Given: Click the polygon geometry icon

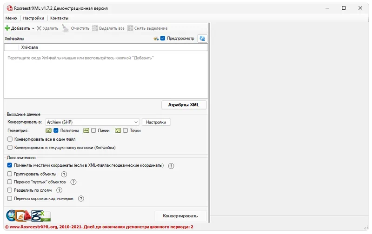Looking at the screenshot, I should point(49,130).
